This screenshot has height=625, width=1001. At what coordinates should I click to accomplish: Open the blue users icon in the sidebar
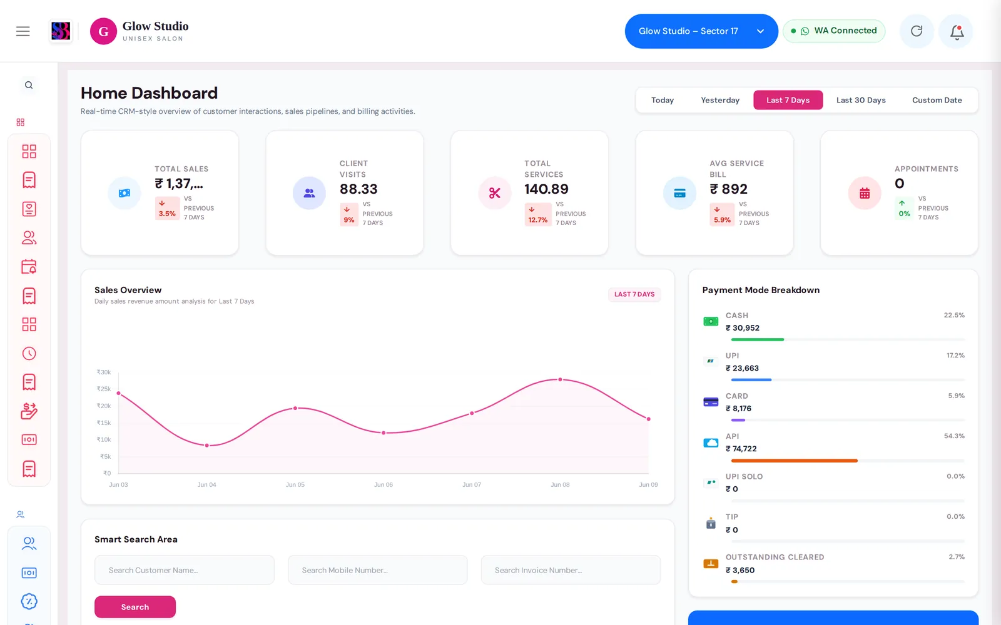coord(29,543)
